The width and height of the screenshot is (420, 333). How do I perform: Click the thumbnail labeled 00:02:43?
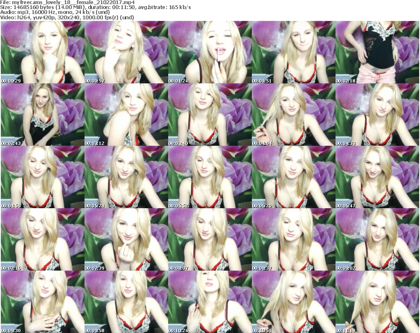43,115
